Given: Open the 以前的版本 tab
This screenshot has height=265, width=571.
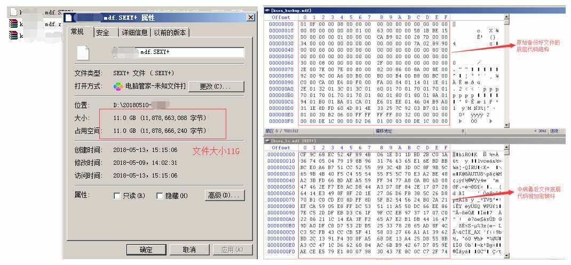Looking at the screenshot, I should pos(170,33).
